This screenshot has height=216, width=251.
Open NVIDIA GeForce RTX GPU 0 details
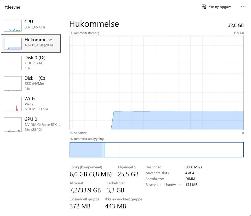tap(42, 122)
